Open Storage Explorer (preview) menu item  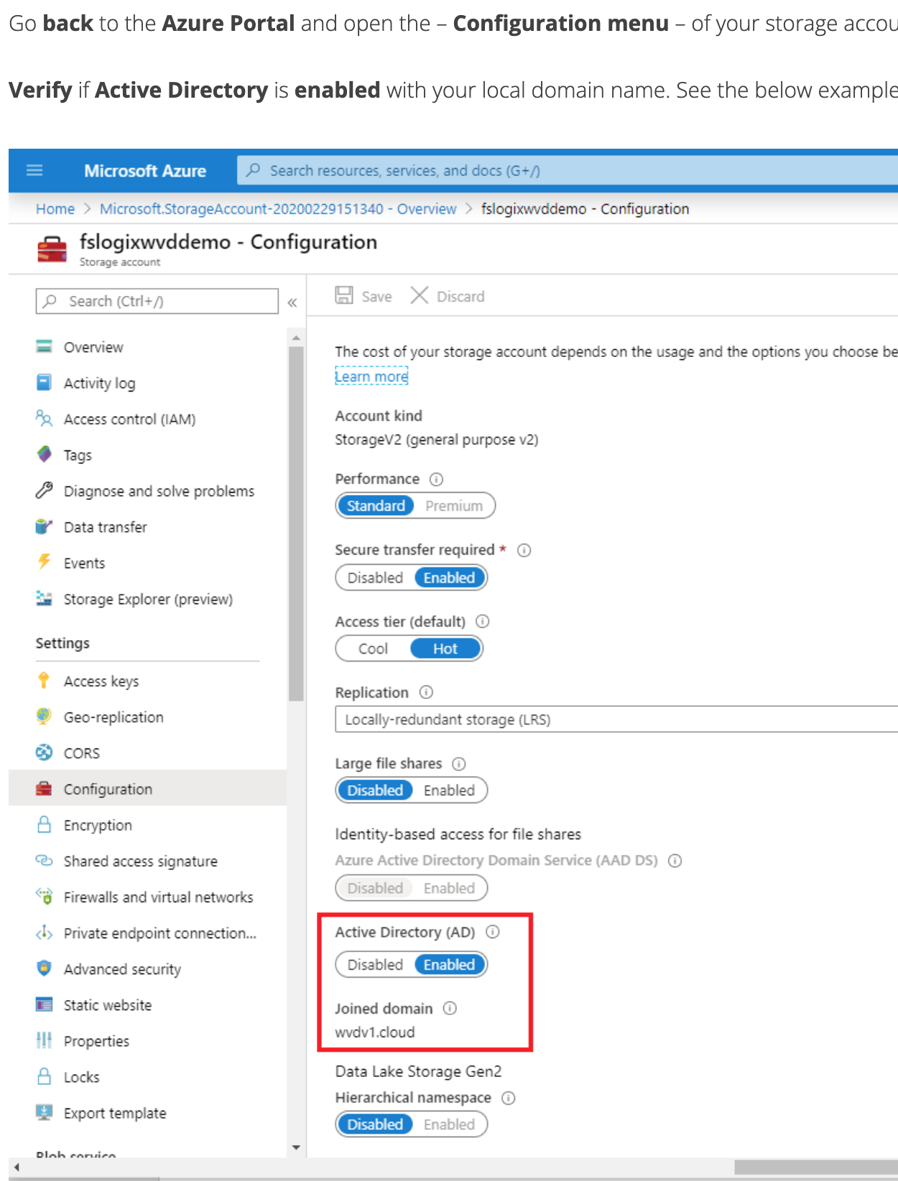coord(147,599)
